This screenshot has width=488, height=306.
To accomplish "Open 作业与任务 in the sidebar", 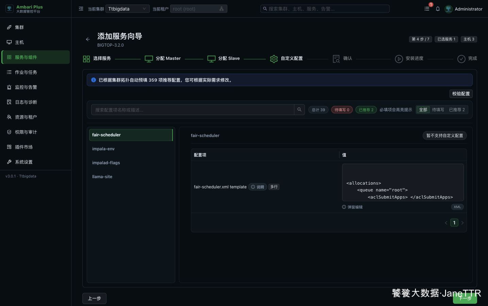I will [x=36, y=72].
